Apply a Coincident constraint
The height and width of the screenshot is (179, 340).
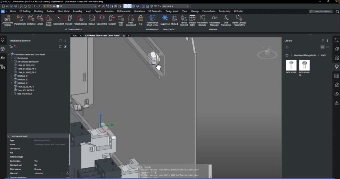(58, 20)
